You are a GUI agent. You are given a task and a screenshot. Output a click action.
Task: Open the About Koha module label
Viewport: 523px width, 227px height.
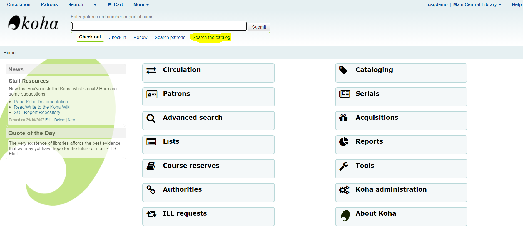click(x=376, y=213)
